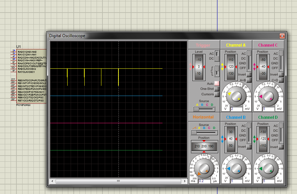This screenshot has width=297, height=194.
Task: Click OFF label in Channel B panel
Action: coord(243,140)
